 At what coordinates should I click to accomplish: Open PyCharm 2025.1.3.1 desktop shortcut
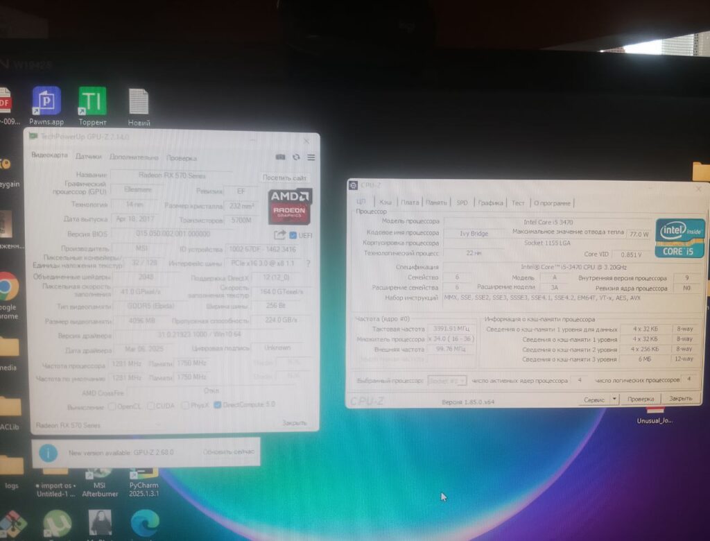144,483
